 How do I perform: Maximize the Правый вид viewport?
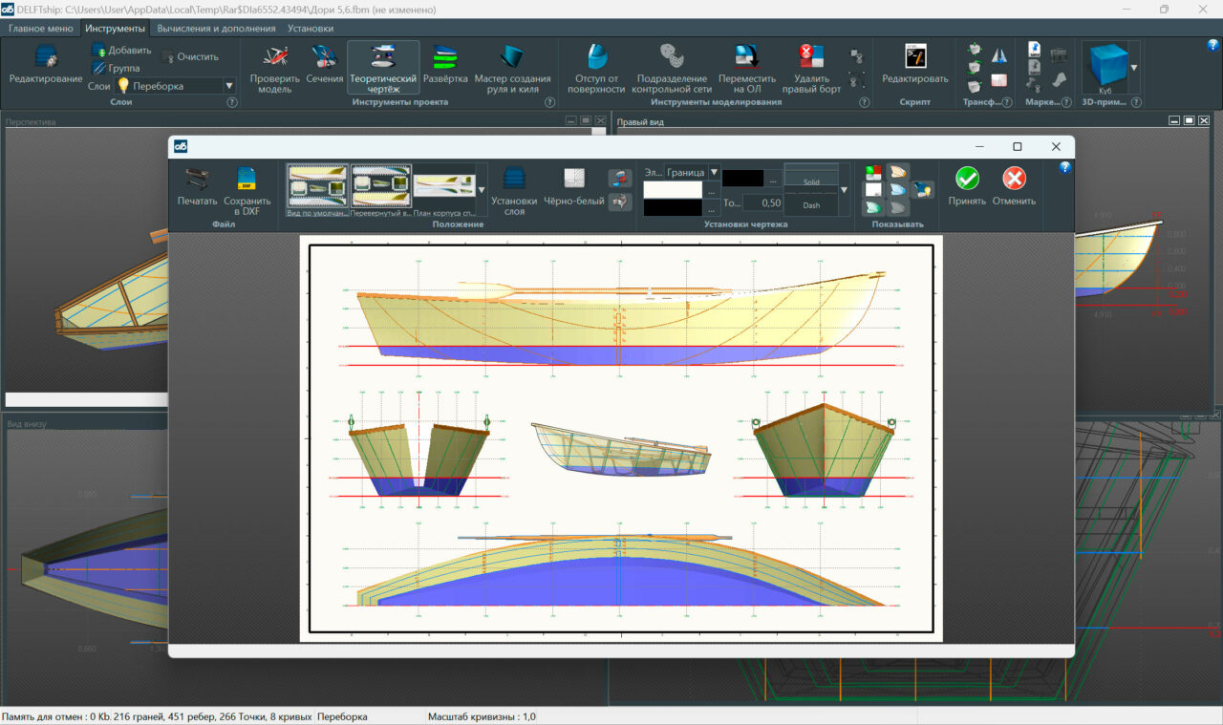[1189, 121]
